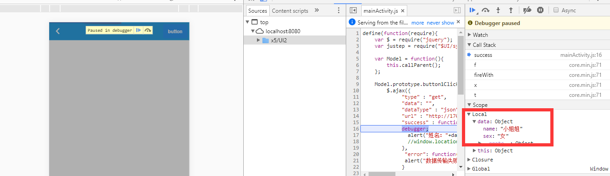Click the blue info icon in notice bar
Image resolution: width=610 pixels, height=176 pixels.
[x=352, y=22]
